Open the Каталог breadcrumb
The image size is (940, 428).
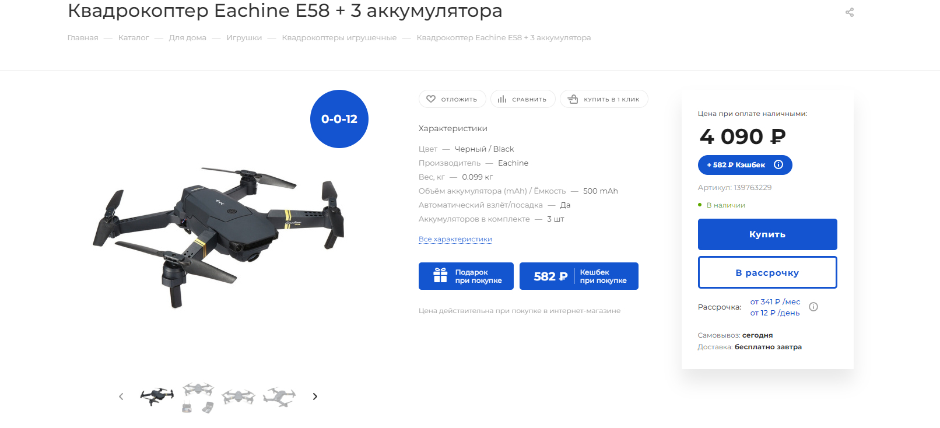[x=134, y=38]
